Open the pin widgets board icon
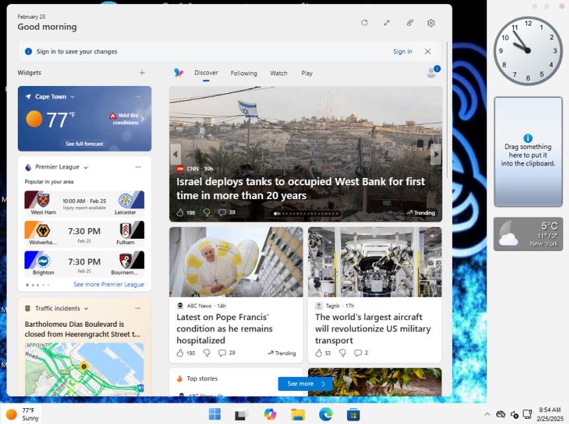The image size is (569, 424). point(410,23)
